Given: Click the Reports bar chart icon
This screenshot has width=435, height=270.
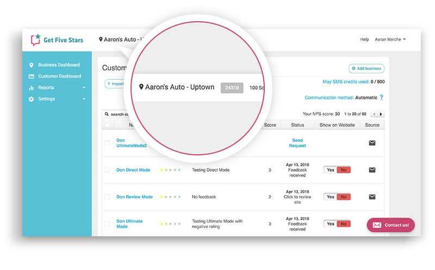Looking at the screenshot, I should (x=31, y=88).
